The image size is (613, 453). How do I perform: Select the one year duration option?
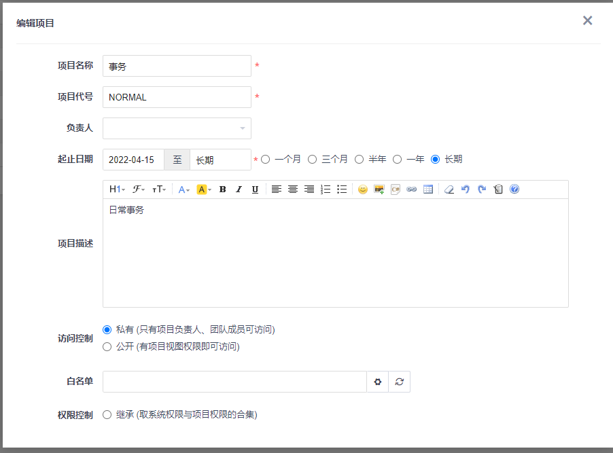point(397,160)
